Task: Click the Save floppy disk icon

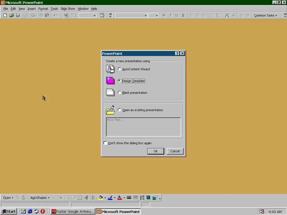Action: coord(18,15)
